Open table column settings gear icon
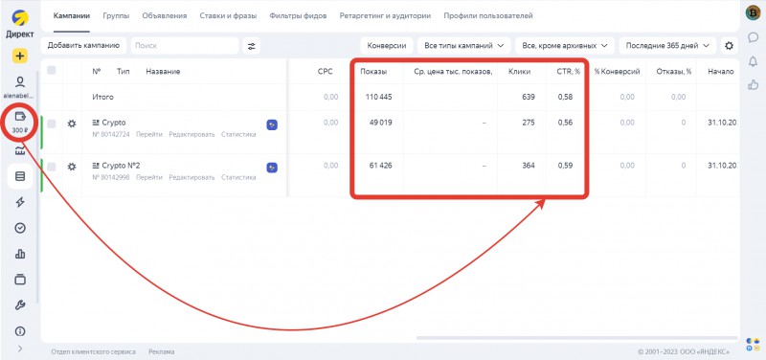This screenshot has width=766, height=360. [x=729, y=46]
